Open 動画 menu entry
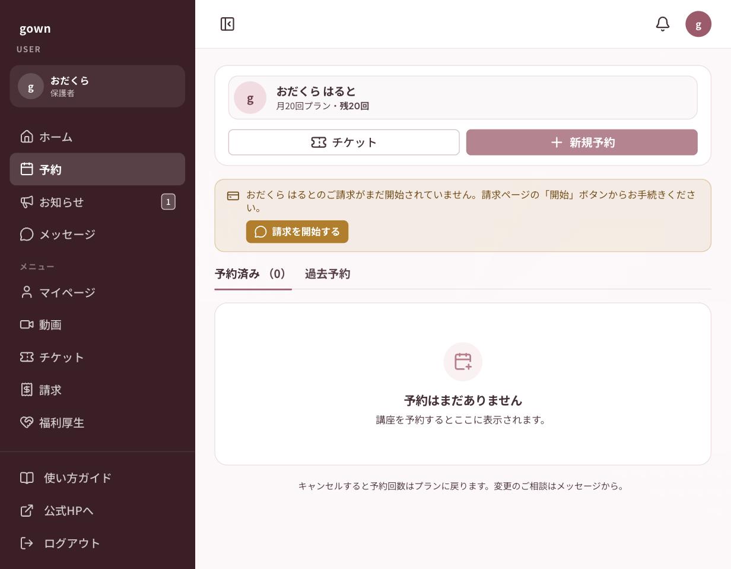Viewport: 731px width, 569px height. (x=97, y=324)
